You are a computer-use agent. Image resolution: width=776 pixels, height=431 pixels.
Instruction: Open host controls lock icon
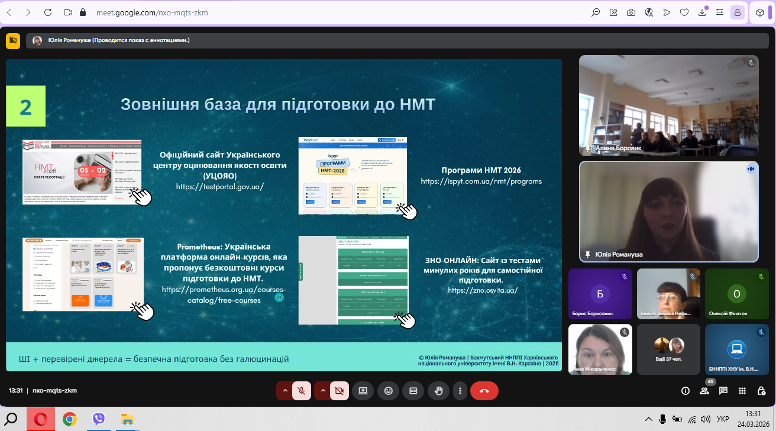[x=761, y=391]
